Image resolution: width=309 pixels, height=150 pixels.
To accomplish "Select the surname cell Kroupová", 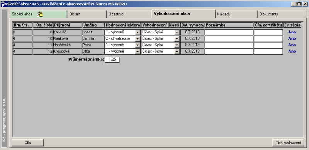I will 68,52.
